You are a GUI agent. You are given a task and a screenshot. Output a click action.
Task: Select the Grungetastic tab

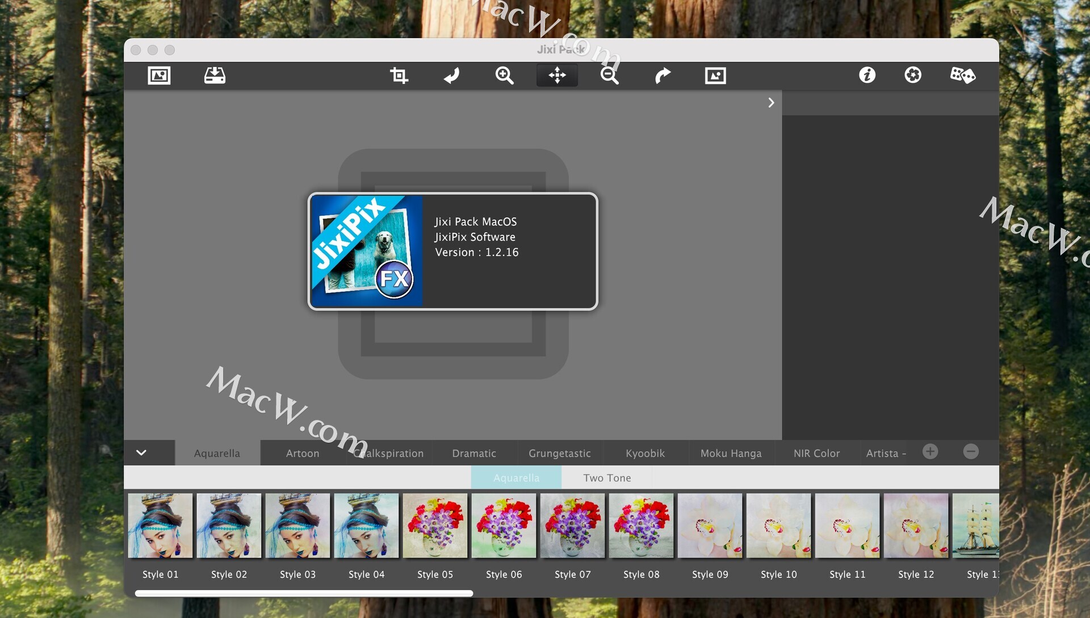pyautogui.click(x=560, y=453)
